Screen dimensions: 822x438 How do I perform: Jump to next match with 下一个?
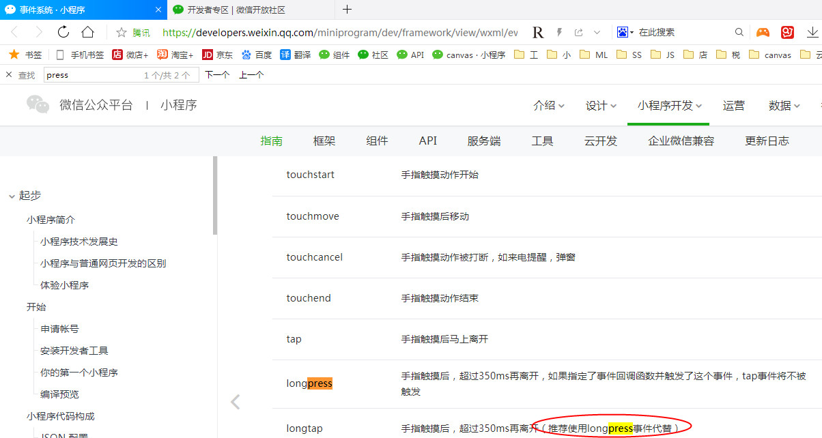(x=217, y=75)
